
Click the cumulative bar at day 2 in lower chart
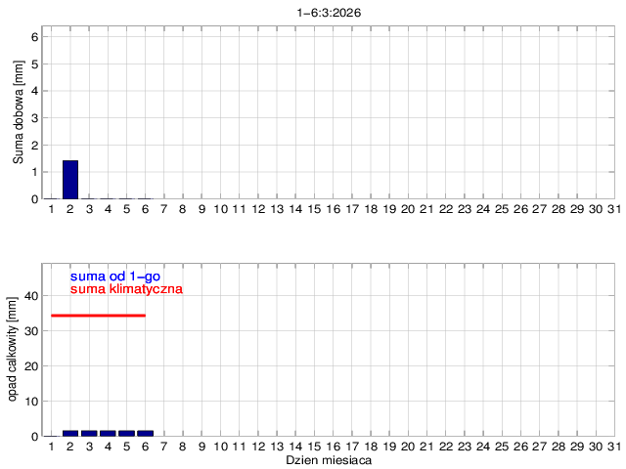(70, 433)
